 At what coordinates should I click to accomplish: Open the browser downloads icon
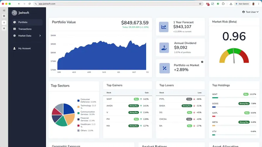tap(231, 4)
